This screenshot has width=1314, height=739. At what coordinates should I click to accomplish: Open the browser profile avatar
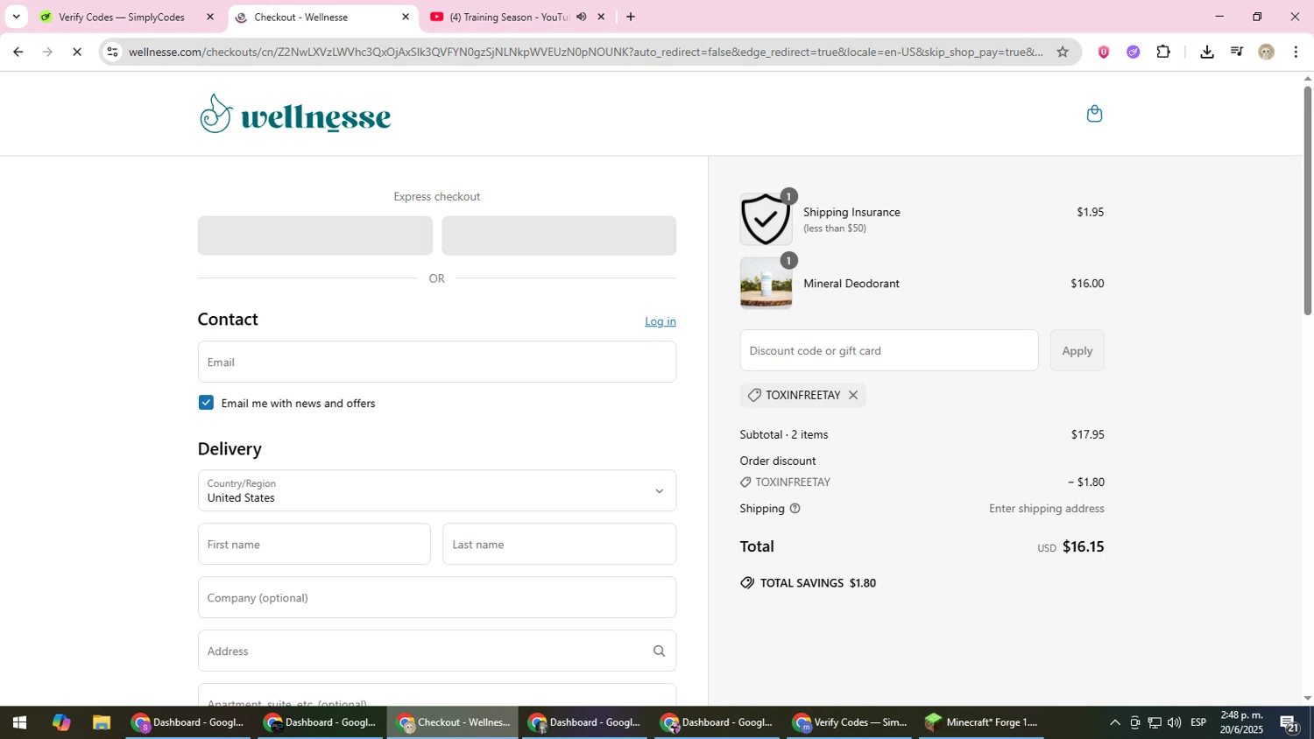coord(1266,52)
